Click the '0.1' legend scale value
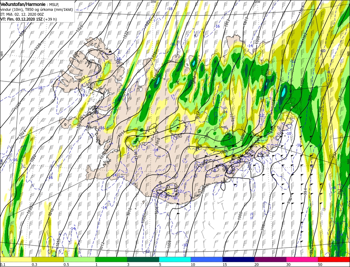Screen dimensions: 350x267 click(3, 265)
